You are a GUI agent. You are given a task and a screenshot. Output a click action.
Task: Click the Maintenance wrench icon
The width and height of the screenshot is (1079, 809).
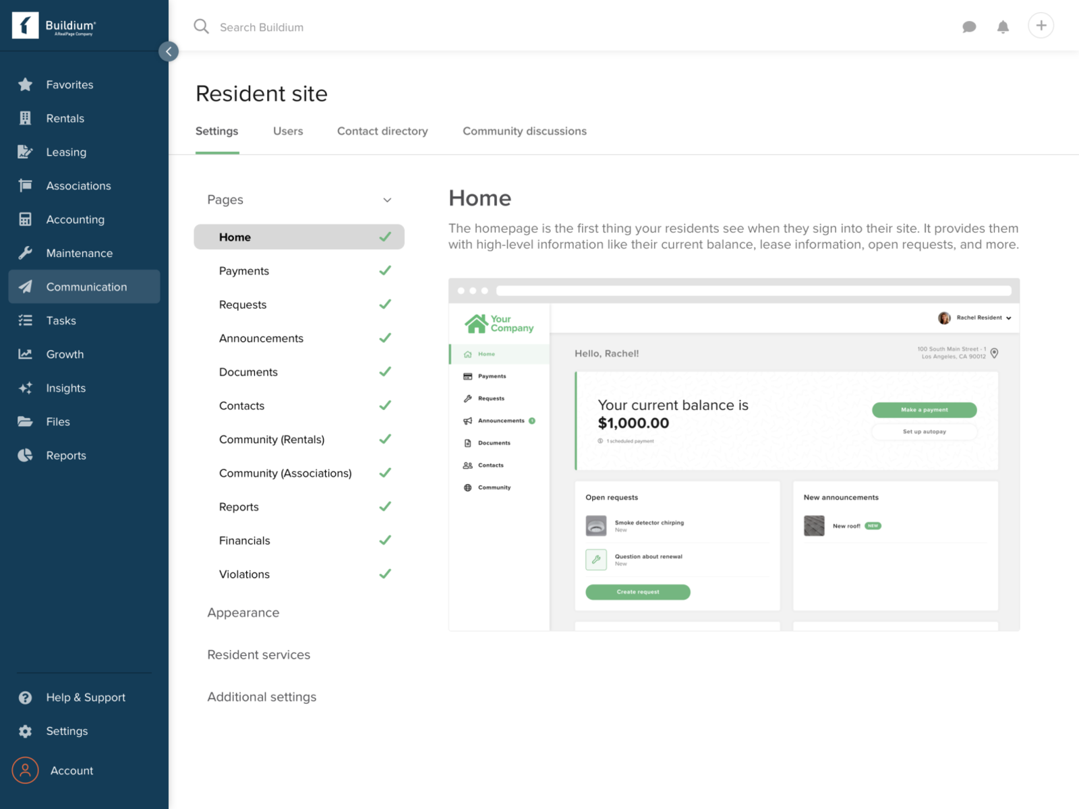click(x=25, y=253)
